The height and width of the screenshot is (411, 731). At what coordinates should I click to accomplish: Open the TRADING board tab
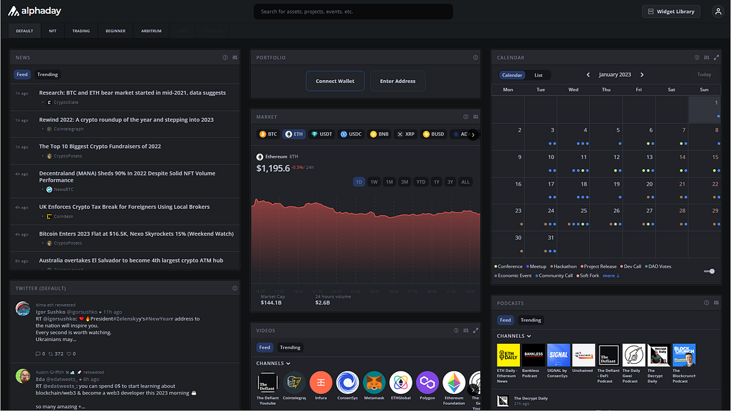(81, 31)
